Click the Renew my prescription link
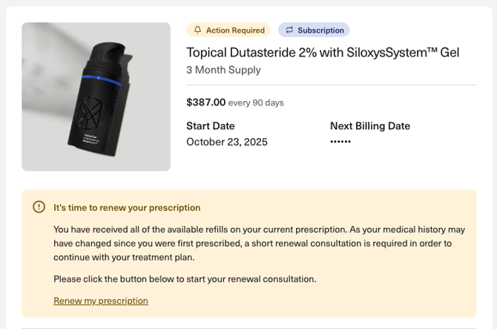The width and height of the screenshot is (497, 329). click(x=101, y=301)
